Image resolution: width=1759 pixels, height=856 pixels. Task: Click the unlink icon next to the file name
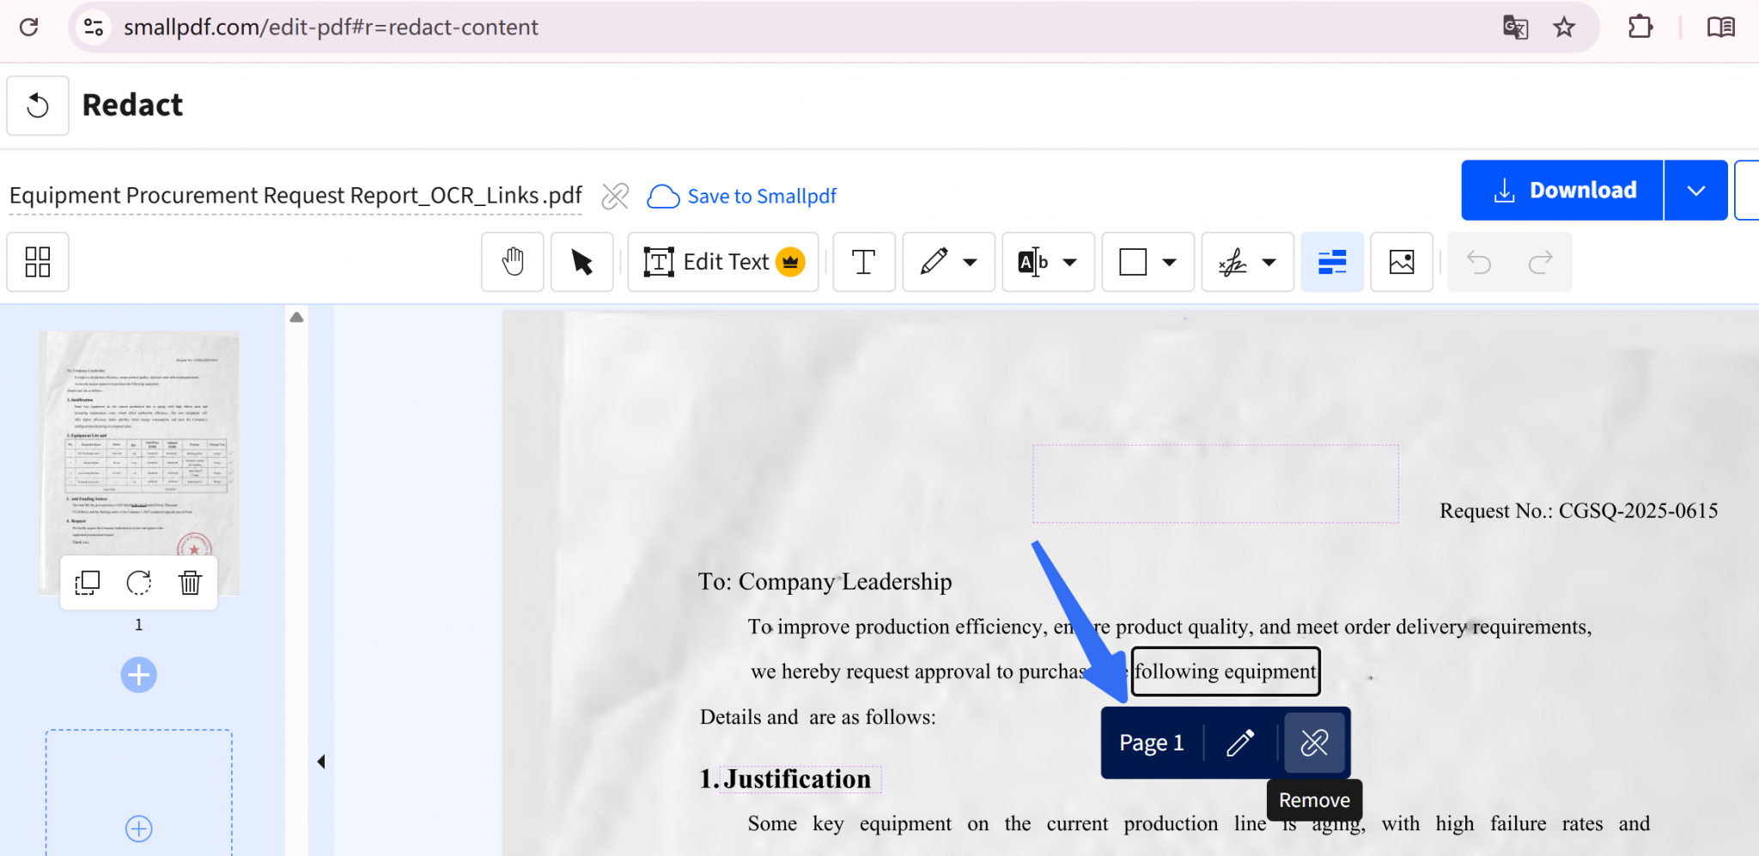tap(615, 196)
